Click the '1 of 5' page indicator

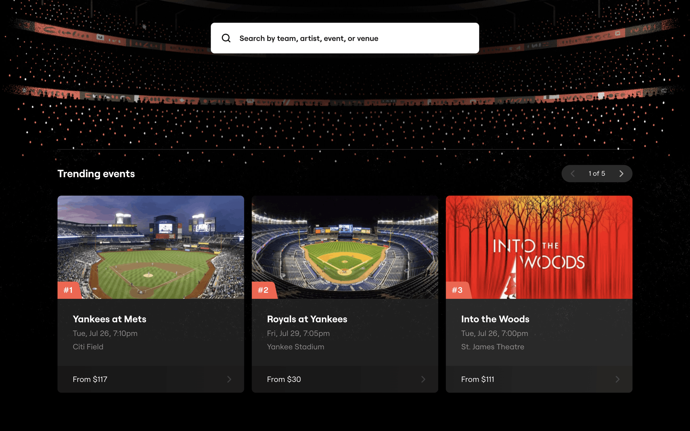[x=597, y=173]
